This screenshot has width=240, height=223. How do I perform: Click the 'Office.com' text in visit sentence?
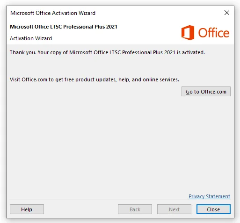pos(34,79)
